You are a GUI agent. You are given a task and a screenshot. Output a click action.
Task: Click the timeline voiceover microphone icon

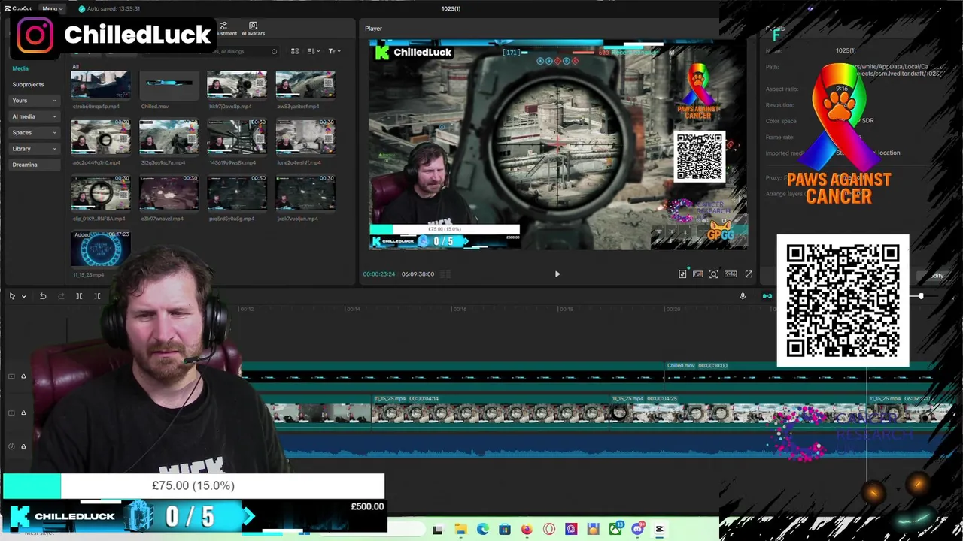click(743, 296)
